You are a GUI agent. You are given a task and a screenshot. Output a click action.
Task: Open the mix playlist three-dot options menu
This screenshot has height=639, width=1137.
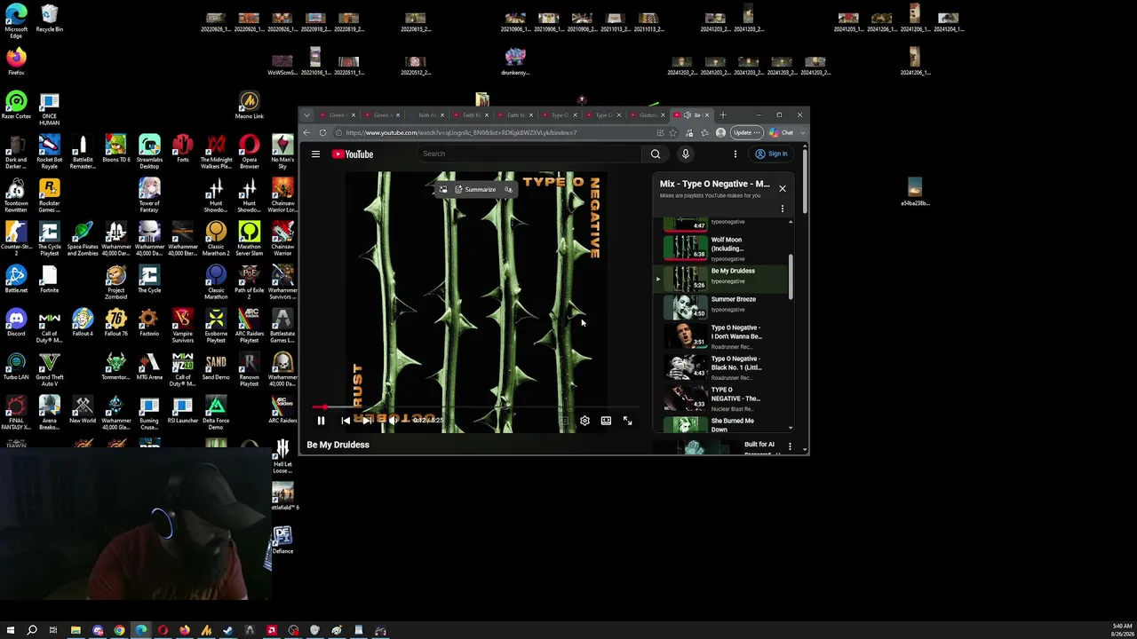click(x=783, y=209)
